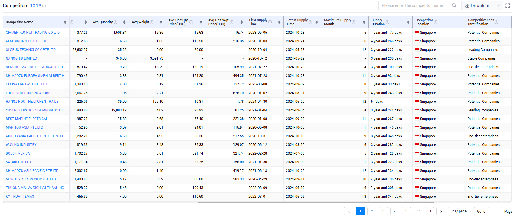
Task: Open KY THUAT TEMAS link
Action: coord(20,197)
